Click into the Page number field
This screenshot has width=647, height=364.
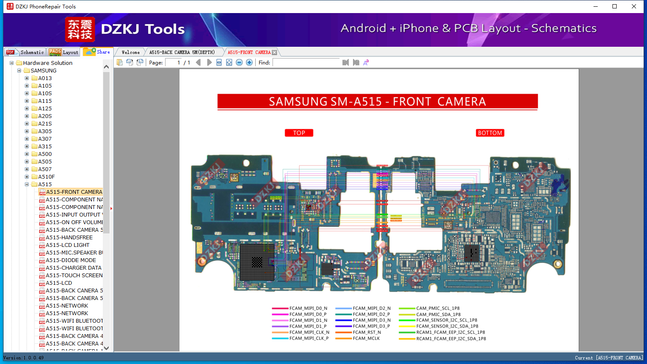pyautogui.click(x=174, y=62)
